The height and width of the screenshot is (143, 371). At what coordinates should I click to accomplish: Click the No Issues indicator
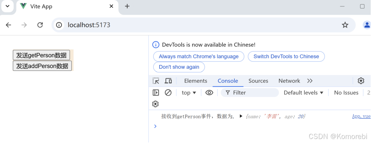[346, 93]
